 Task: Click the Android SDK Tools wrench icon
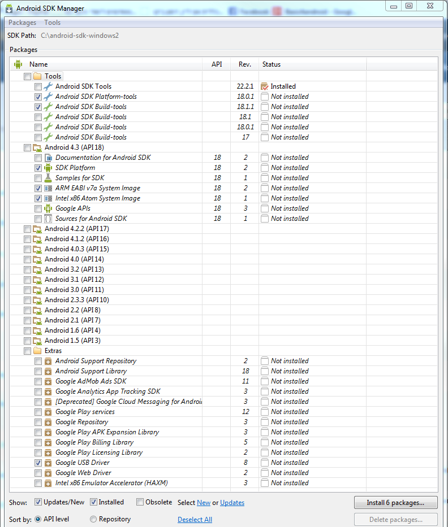coord(48,86)
